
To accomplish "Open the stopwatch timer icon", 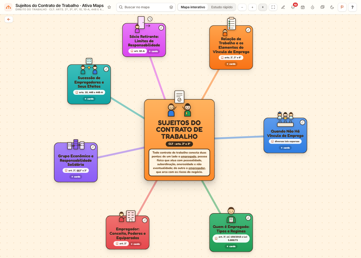I will tap(313, 7).
